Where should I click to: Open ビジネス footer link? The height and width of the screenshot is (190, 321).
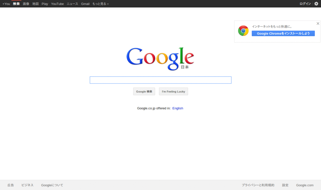pos(28,185)
